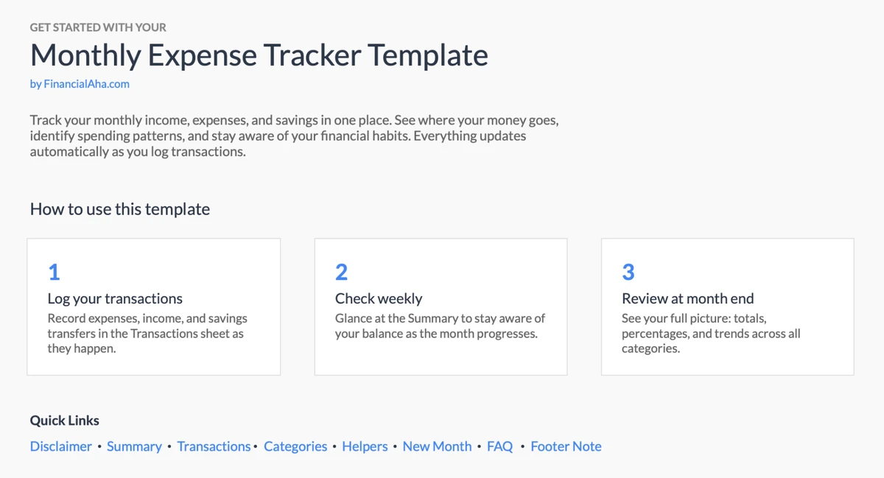Select the "Log your transactions" card title
Image resolution: width=884 pixels, height=478 pixels.
115,299
